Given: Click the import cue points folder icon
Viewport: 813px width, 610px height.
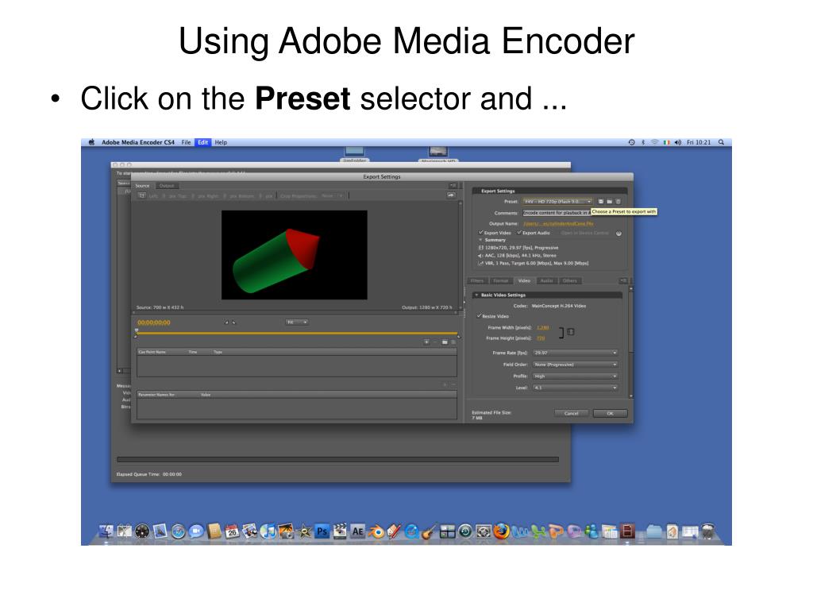Looking at the screenshot, I should pos(445,342).
